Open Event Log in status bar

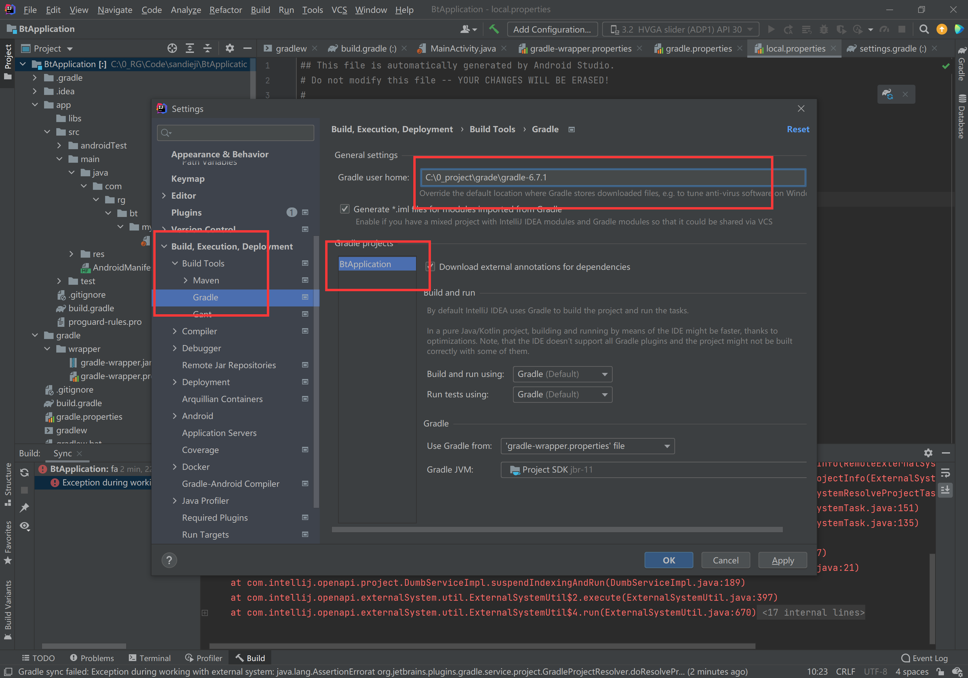[924, 658]
